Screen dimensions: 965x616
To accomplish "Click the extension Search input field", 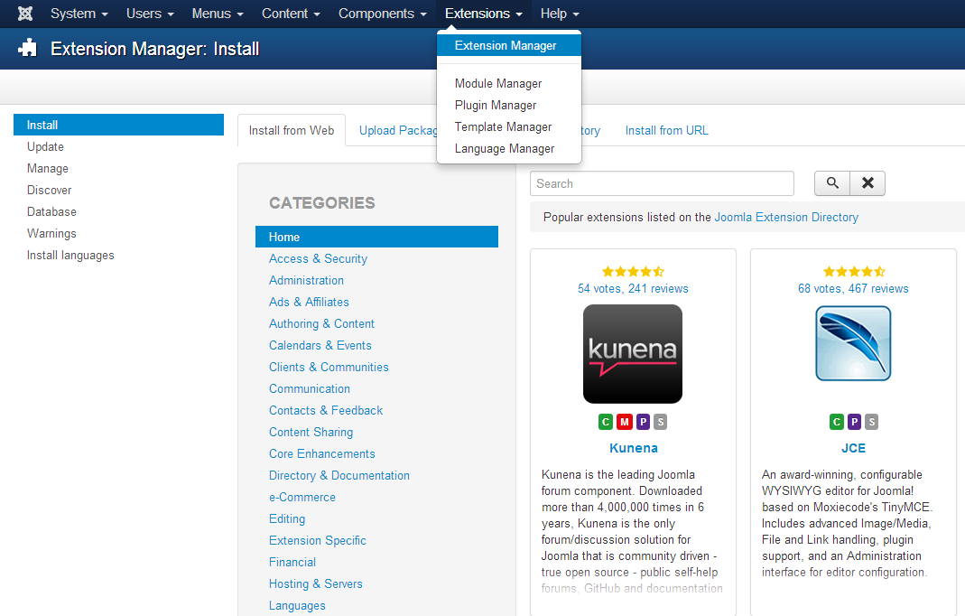I will pyautogui.click(x=662, y=183).
